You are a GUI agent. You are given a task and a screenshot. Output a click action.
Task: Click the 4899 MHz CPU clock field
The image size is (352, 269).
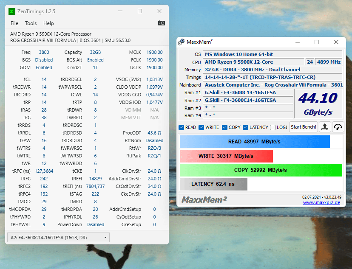tap(329, 62)
